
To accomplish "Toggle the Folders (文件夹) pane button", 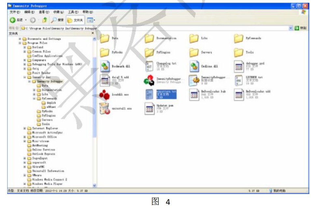I will point(75,20).
